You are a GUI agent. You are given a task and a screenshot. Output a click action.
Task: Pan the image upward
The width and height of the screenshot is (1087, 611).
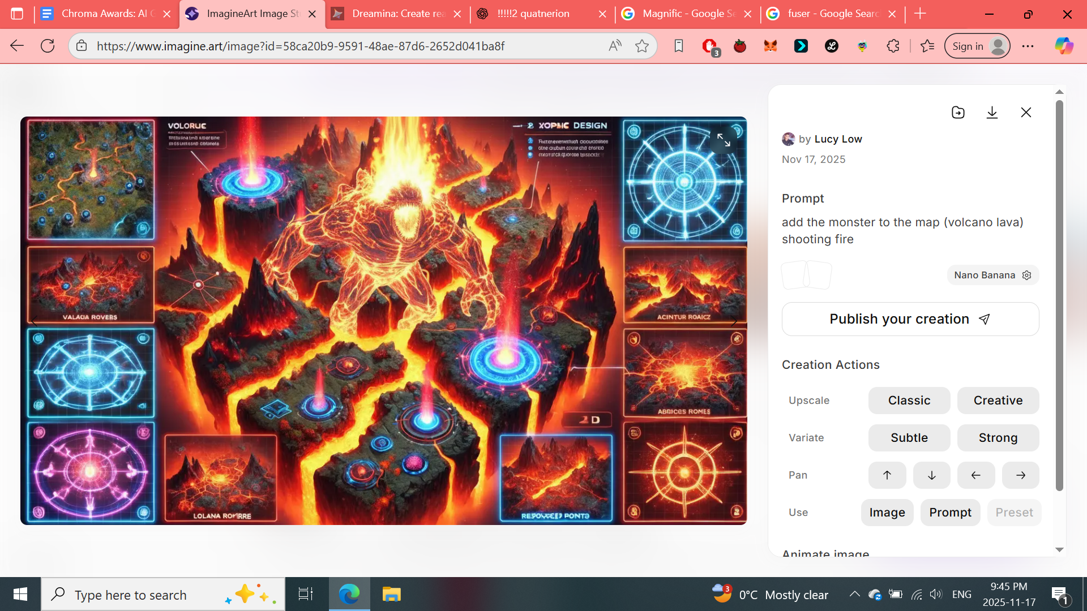pyautogui.click(x=887, y=475)
